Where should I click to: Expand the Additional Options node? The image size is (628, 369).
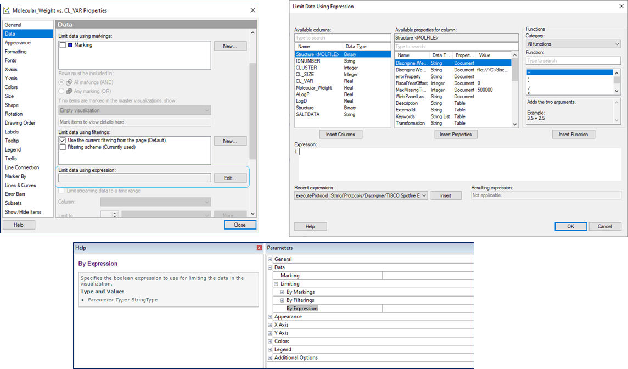coord(270,358)
